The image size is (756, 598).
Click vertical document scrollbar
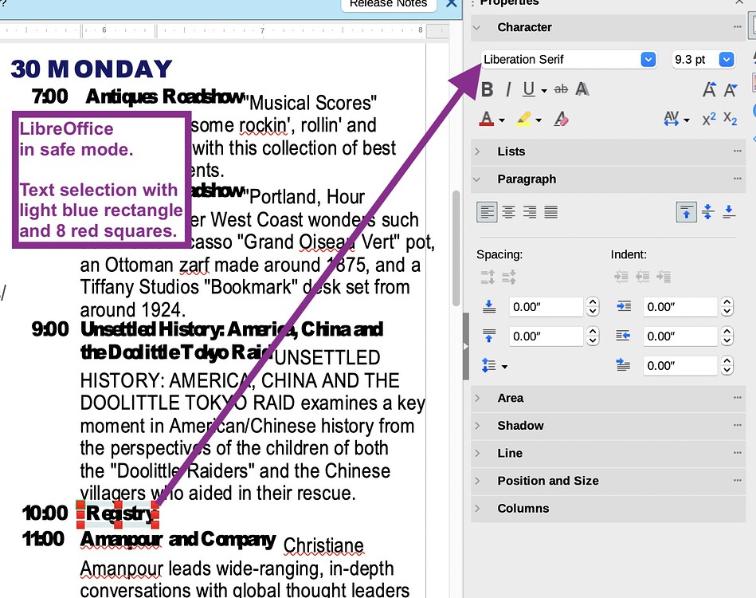pyautogui.click(x=456, y=249)
